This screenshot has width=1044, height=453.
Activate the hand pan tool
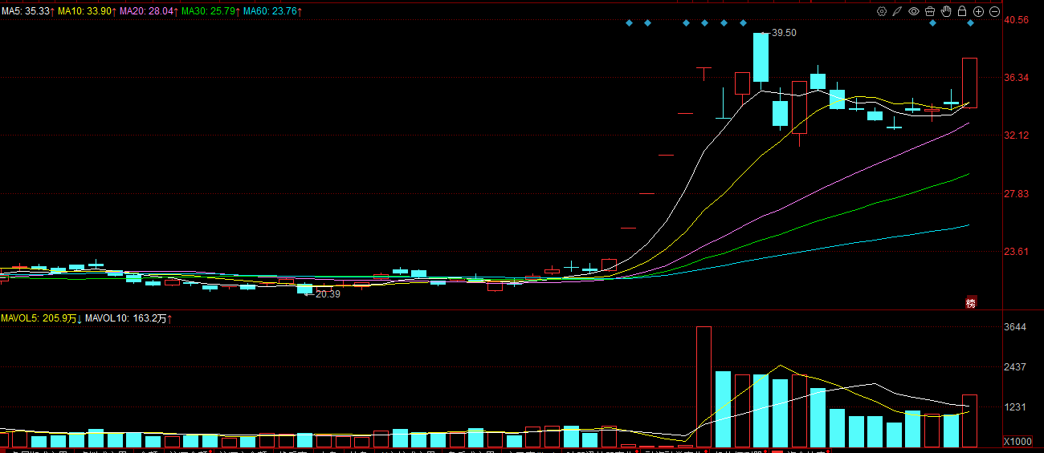coord(946,11)
